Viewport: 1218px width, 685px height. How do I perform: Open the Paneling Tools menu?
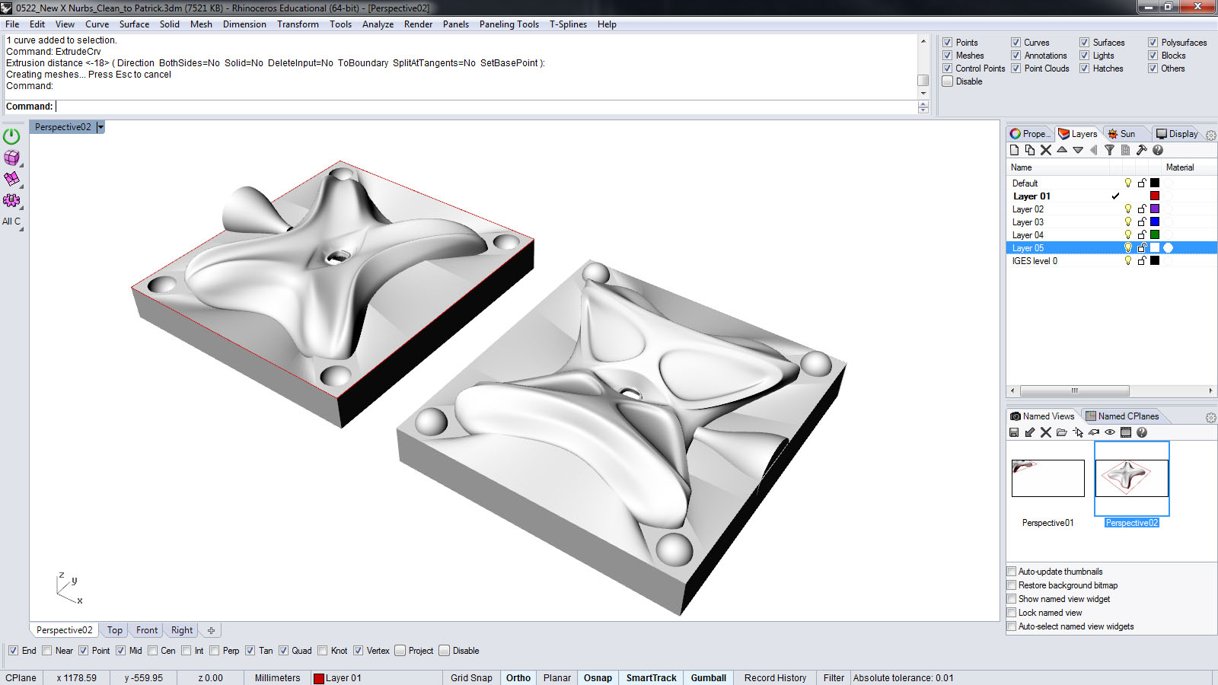(509, 24)
